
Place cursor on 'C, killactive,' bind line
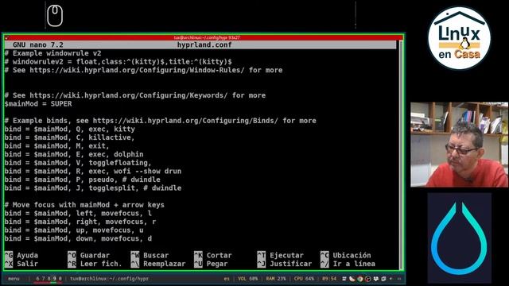click(69, 137)
